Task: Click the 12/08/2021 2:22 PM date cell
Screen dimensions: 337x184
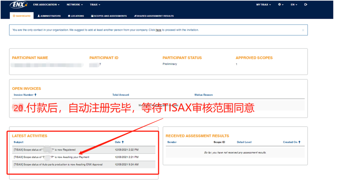Action: pyautogui.click(x=127, y=150)
